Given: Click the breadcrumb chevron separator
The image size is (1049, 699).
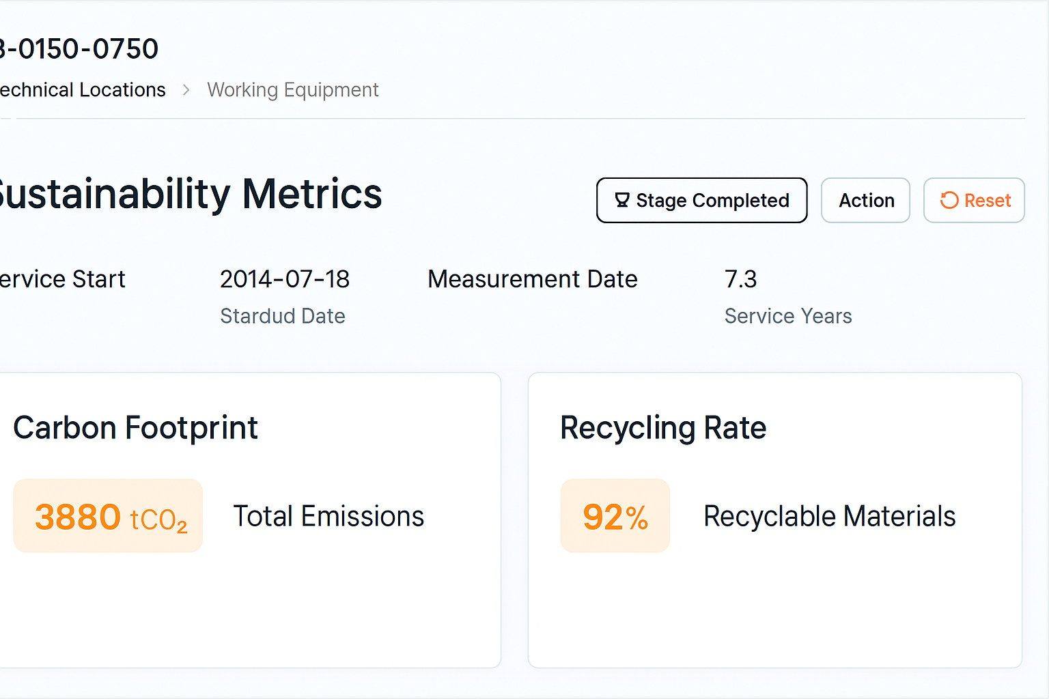Looking at the screenshot, I should pyautogui.click(x=186, y=90).
